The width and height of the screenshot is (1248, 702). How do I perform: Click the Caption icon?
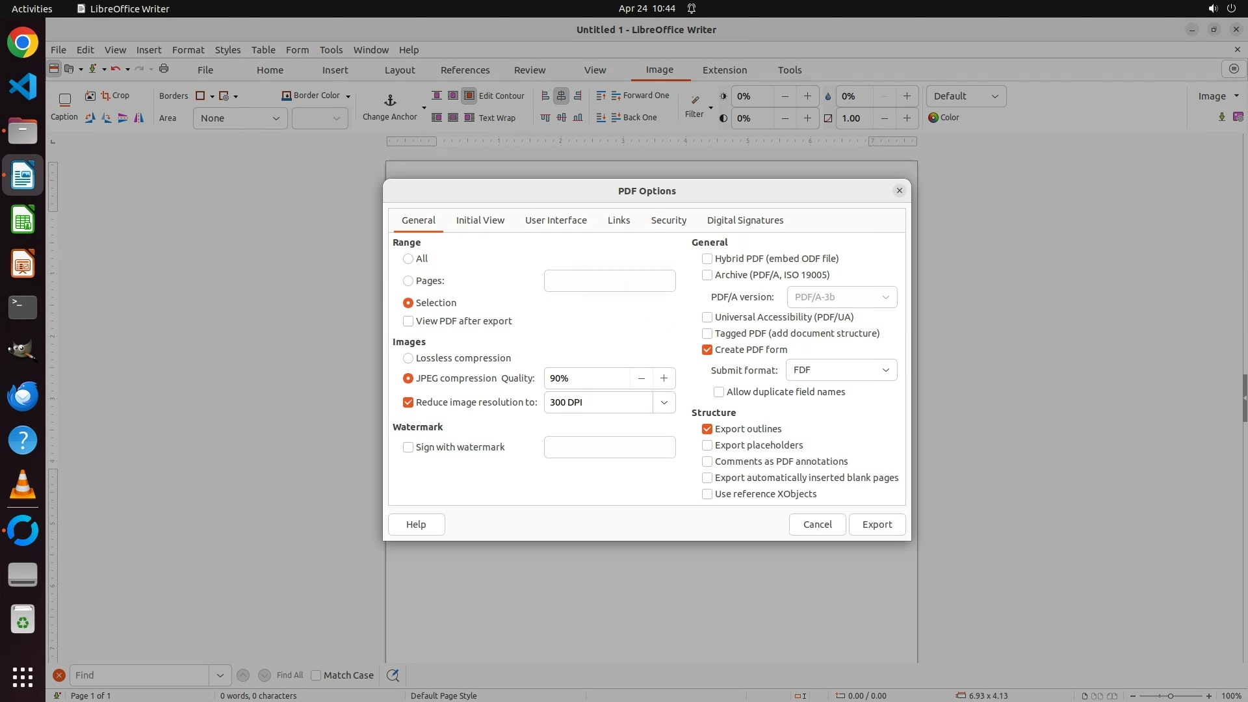click(64, 100)
